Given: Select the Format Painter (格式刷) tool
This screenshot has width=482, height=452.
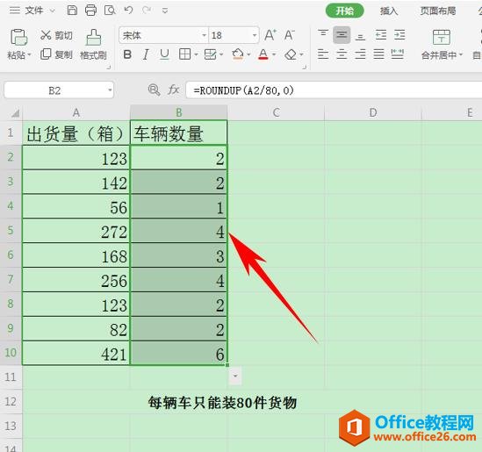Looking at the screenshot, I should (93, 45).
